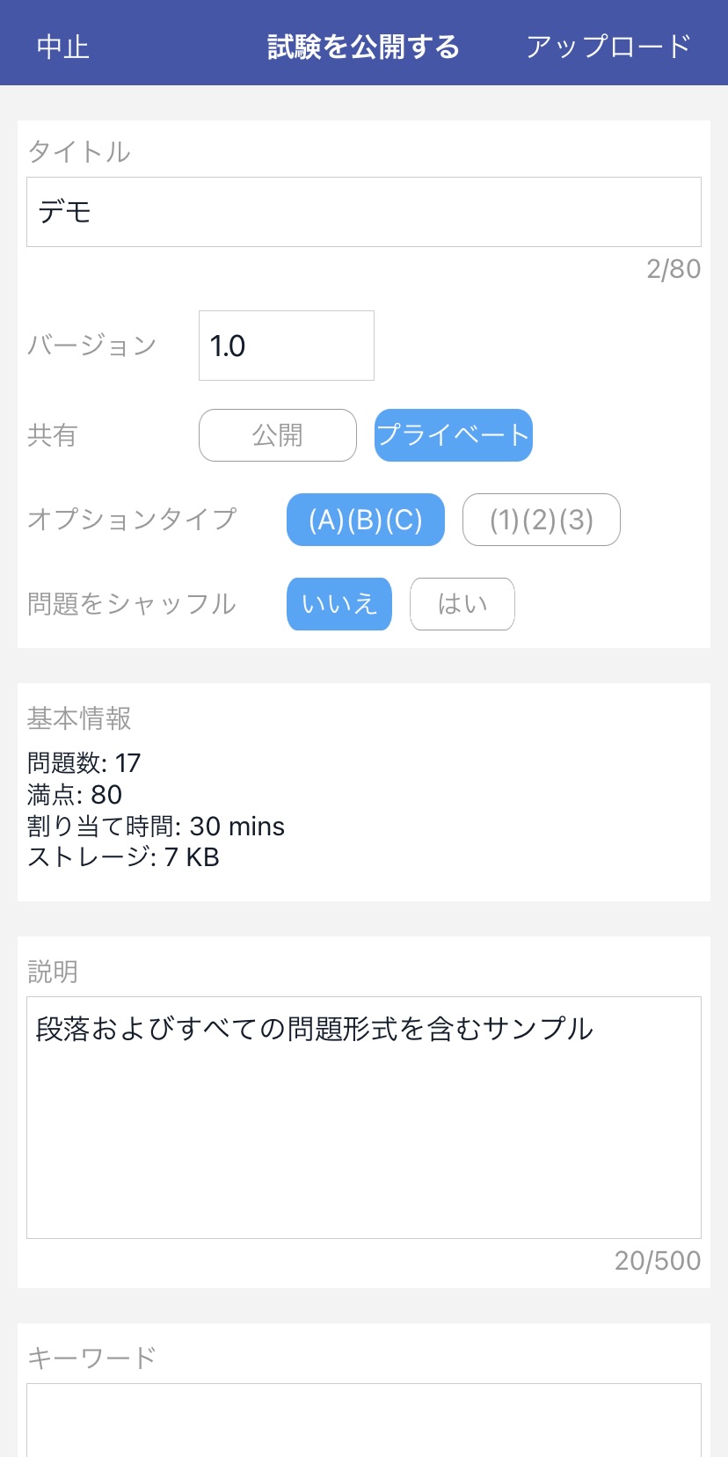Tap the ストレージ: 7 KB line
Viewport: 728px width, 1457px height.
[123, 857]
